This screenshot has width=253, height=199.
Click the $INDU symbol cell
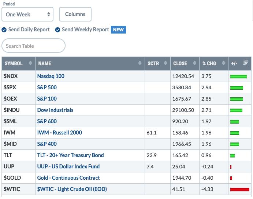[18, 110]
